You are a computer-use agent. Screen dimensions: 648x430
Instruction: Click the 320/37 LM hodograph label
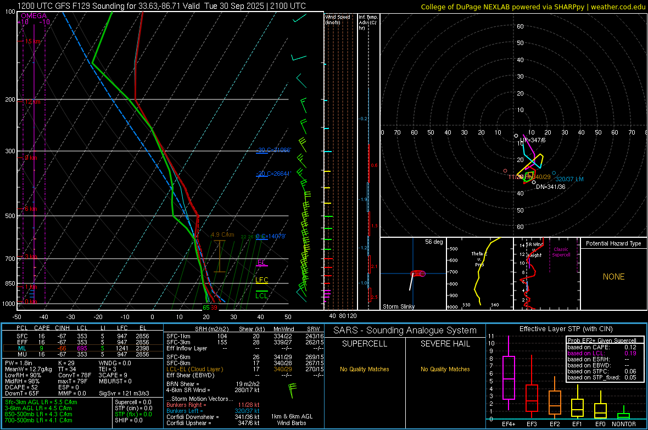coord(569,179)
